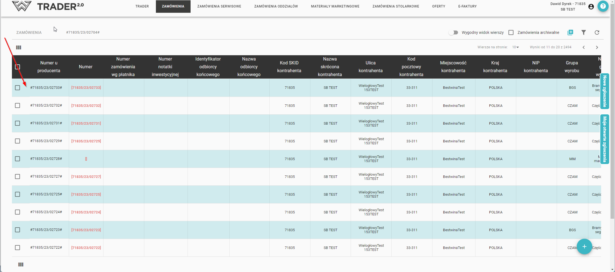615x272 pixels.
Task: Click the floating plus action button
Action: pyautogui.click(x=584, y=246)
